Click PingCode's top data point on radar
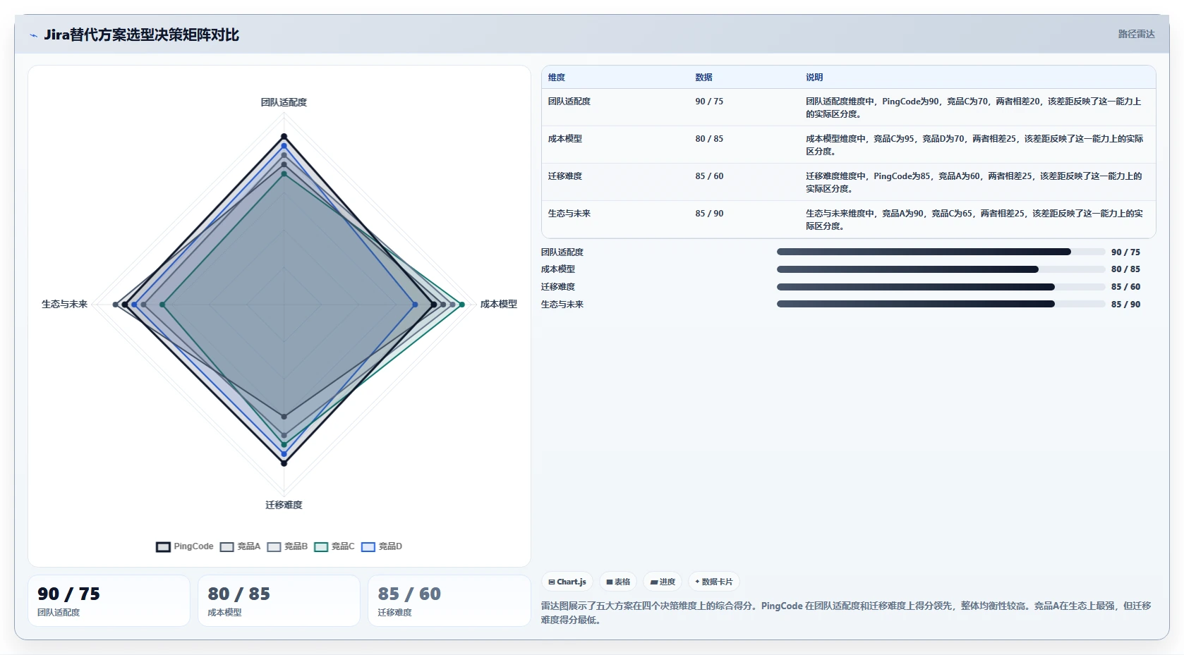Image resolution: width=1184 pixels, height=655 pixels. click(x=284, y=136)
